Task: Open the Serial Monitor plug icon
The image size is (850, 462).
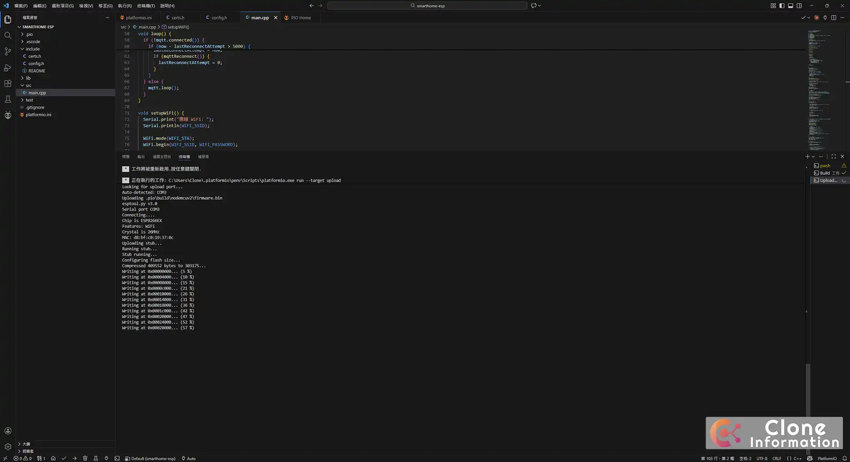Action: [x=106, y=458]
